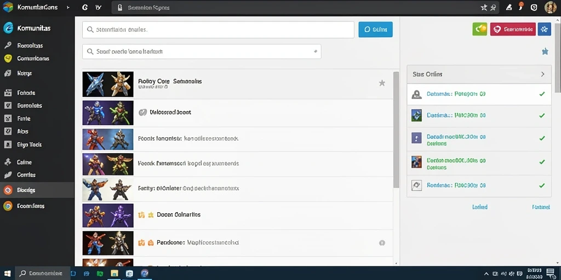Image resolution: width=561 pixels, height=280 pixels.
Task: Click the blue Komunitas logo in the sidebar
Action: (8, 28)
